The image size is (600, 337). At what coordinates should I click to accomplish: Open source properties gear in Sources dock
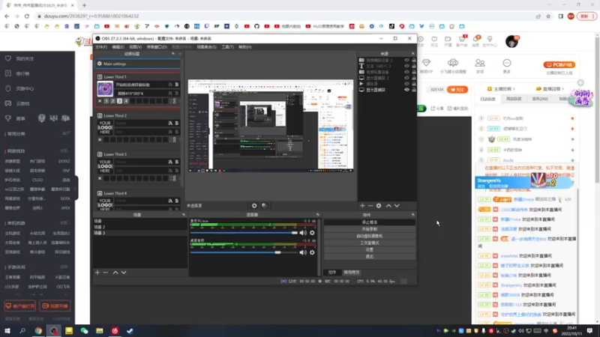click(x=379, y=205)
